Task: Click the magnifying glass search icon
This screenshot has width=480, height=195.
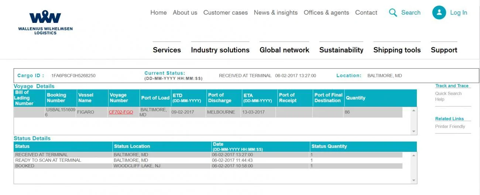Action: click(x=393, y=13)
